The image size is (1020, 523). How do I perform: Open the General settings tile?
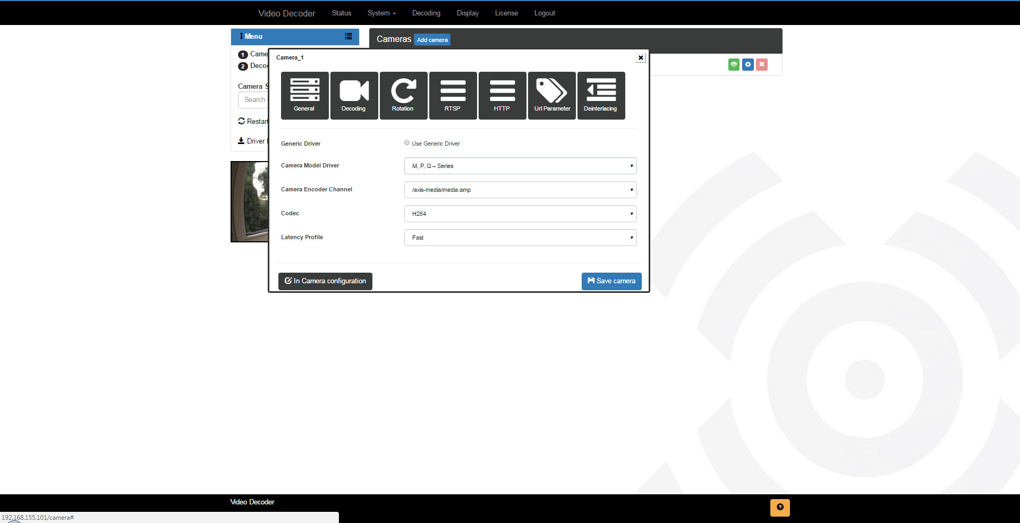(304, 96)
